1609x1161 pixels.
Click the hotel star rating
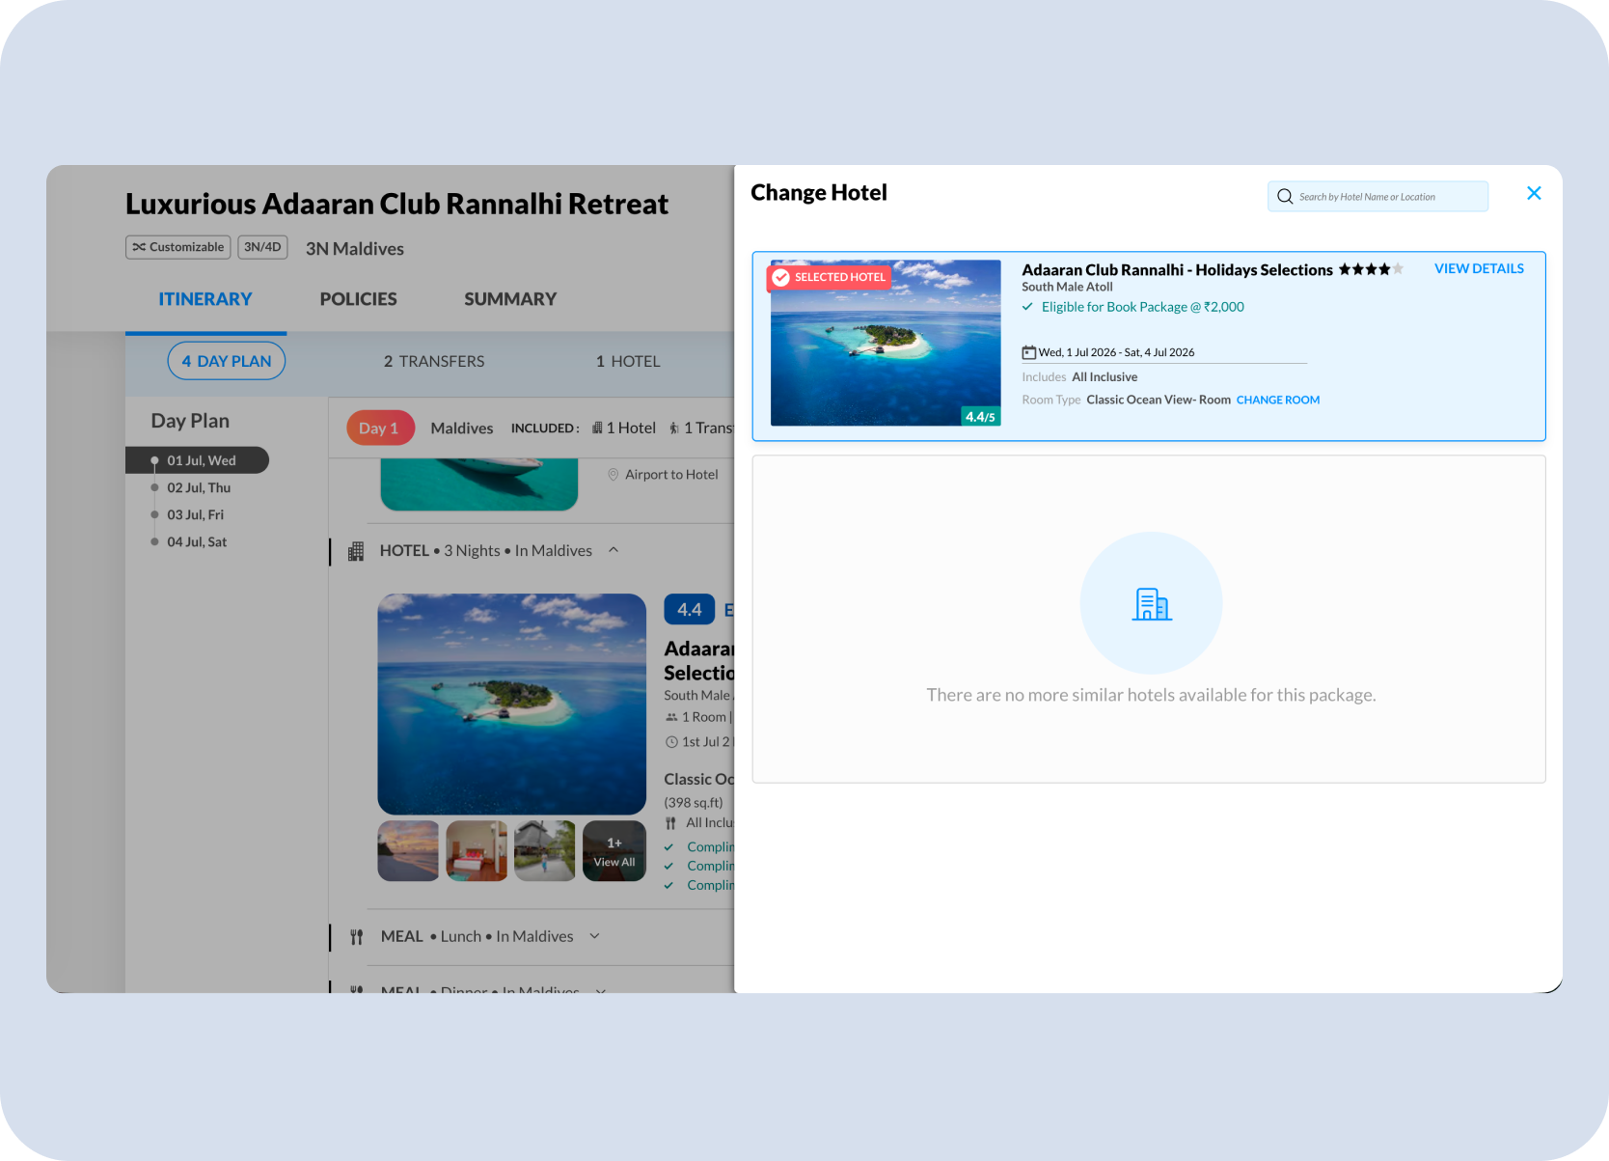coord(1371,269)
